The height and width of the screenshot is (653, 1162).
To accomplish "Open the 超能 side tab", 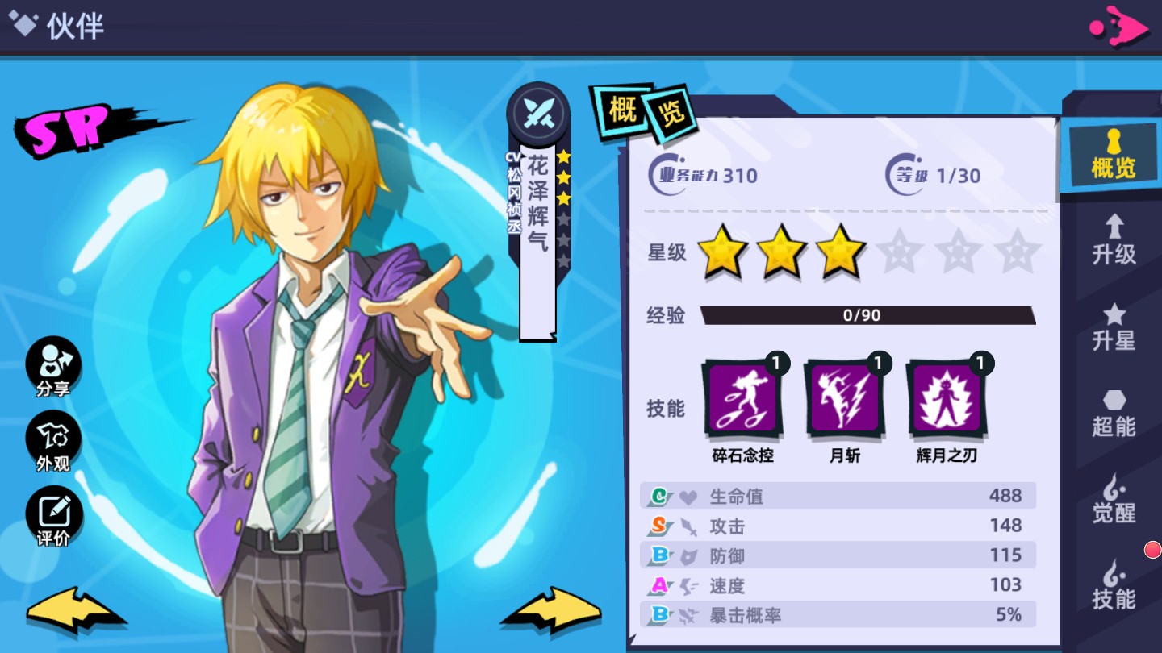I will [1114, 414].
